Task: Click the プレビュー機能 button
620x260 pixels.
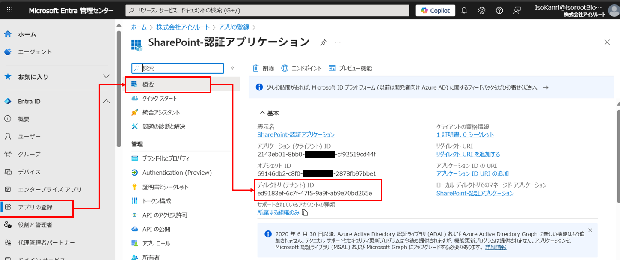Action: [x=350, y=68]
